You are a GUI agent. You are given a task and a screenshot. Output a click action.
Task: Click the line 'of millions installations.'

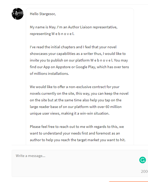point(49,74)
